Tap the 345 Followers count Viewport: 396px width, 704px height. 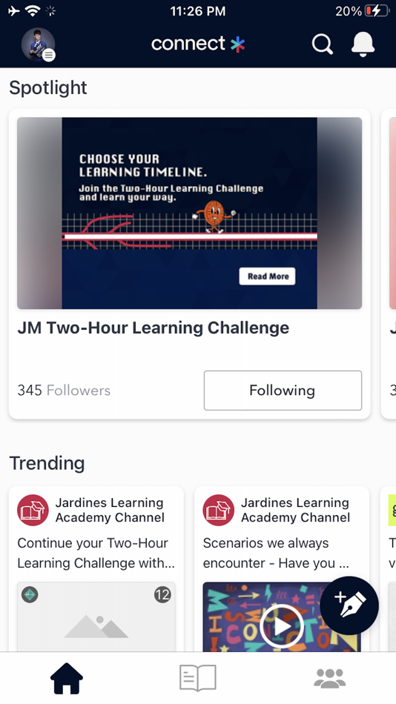click(x=64, y=390)
